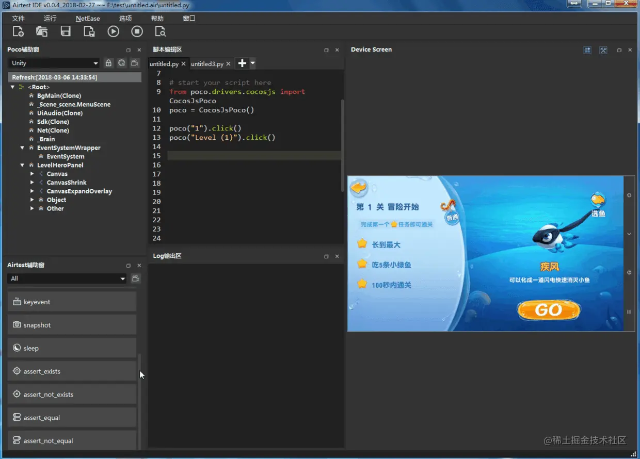Image resolution: width=640 pixels, height=459 pixels.
Task: Collapse the LevelHeroPanel node
Action: pyautogui.click(x=22, y=166)
